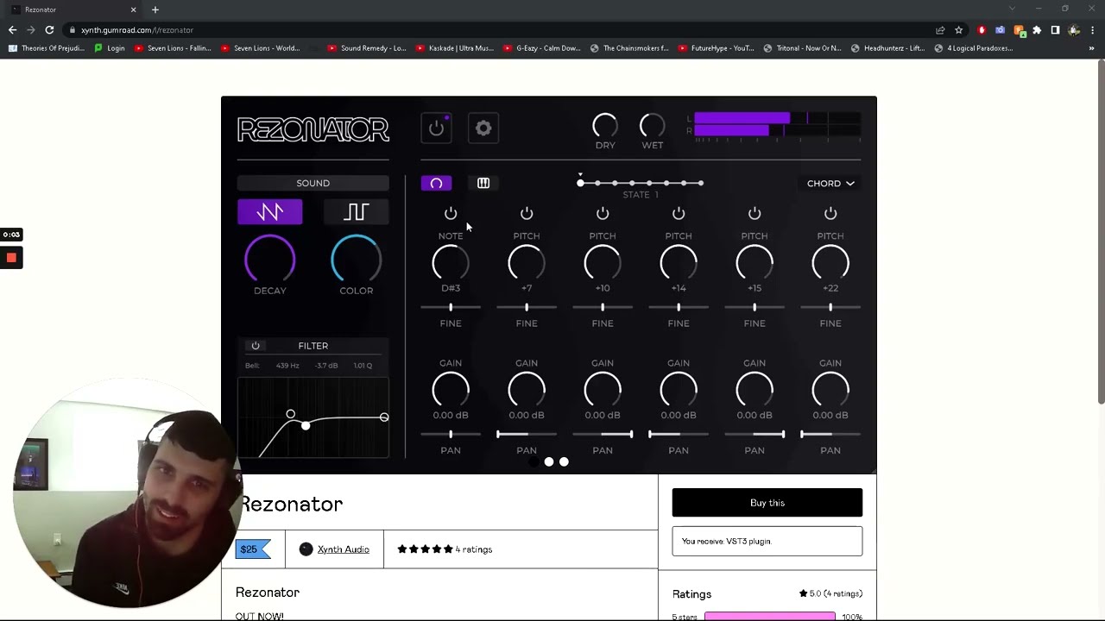1105x621 pixels.
Task: Open the Rezonator settings gear
Action: pyautogui.click(x=483, y=129)
